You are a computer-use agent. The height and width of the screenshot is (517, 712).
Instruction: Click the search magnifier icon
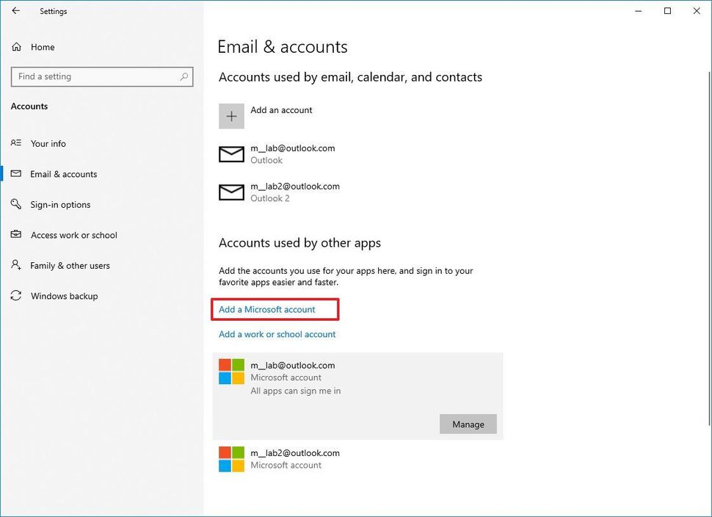coord(184,76)
